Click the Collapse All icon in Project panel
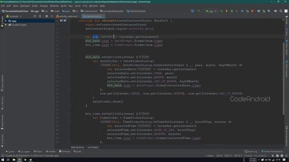 tap(40, 16)
